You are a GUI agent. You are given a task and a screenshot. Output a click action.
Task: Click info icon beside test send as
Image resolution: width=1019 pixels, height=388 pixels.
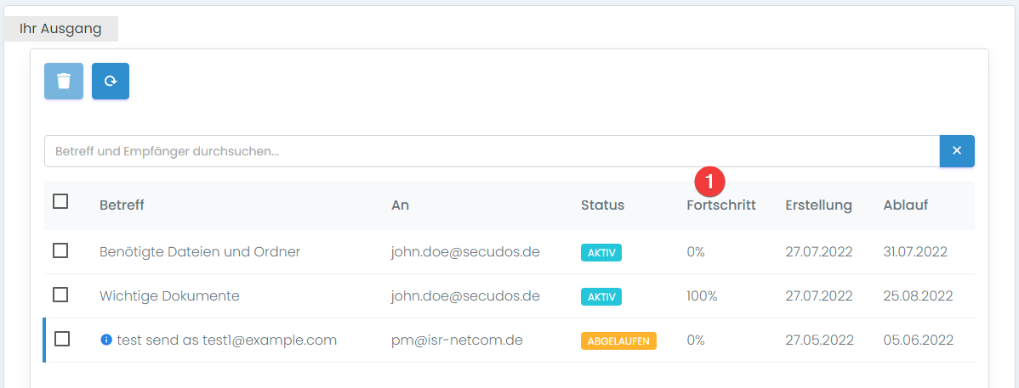[x=106, y=340]
